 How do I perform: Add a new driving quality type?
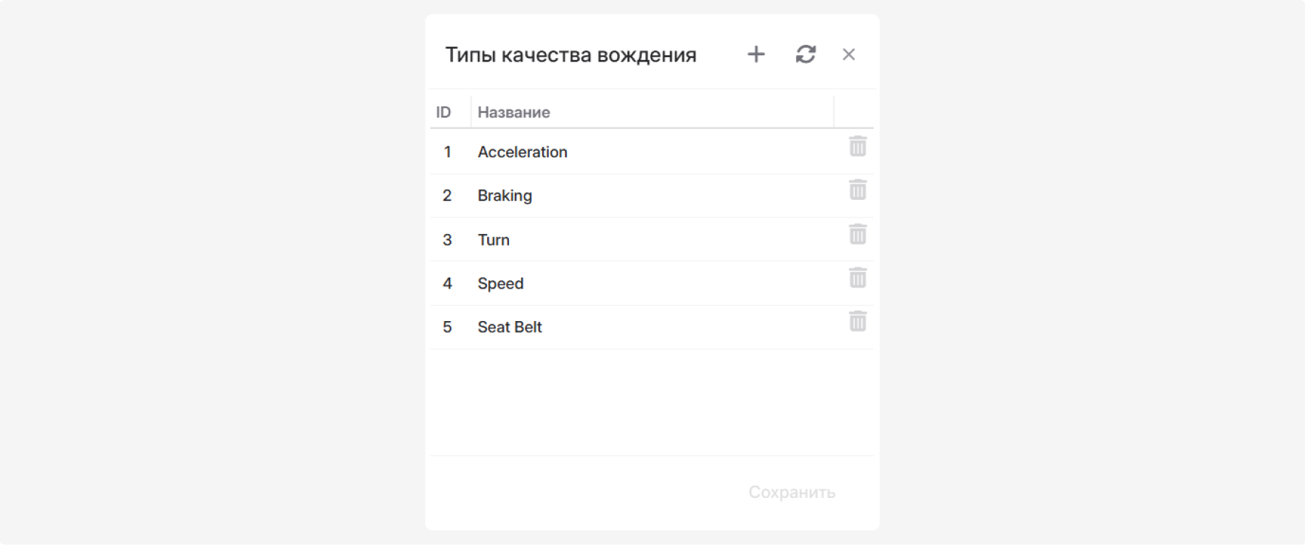(x=756, y=54)
